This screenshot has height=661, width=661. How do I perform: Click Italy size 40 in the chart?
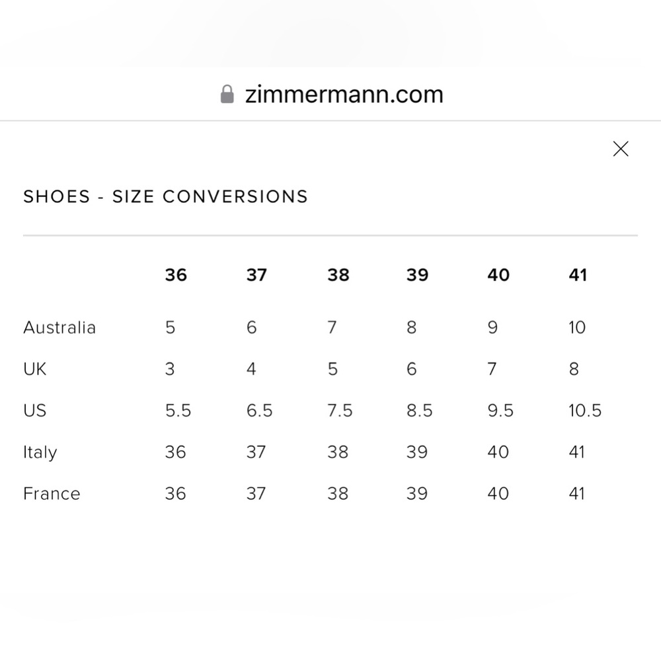498,452
